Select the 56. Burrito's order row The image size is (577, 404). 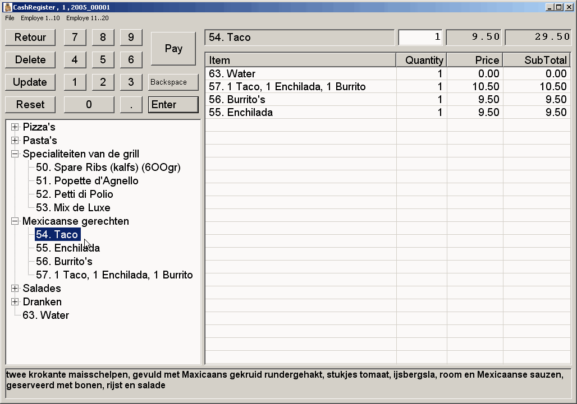pos(388,100)
